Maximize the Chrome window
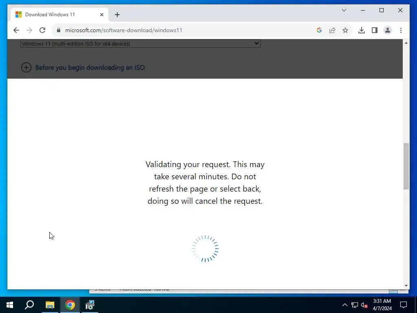Image resolution: width=417 pixels, height=313 pixels. (x=381, y=10)
